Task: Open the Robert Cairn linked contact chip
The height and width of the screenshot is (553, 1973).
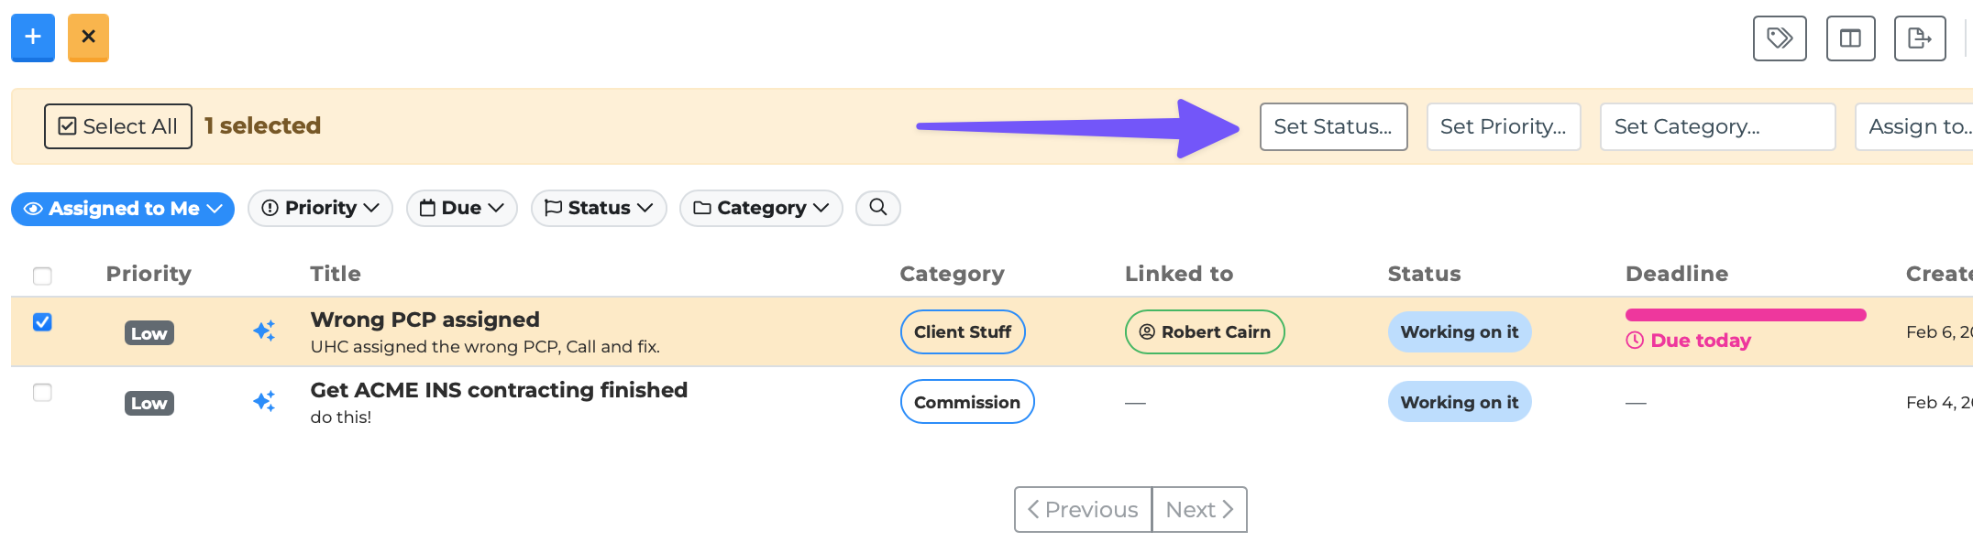Action: [1205, 332]
